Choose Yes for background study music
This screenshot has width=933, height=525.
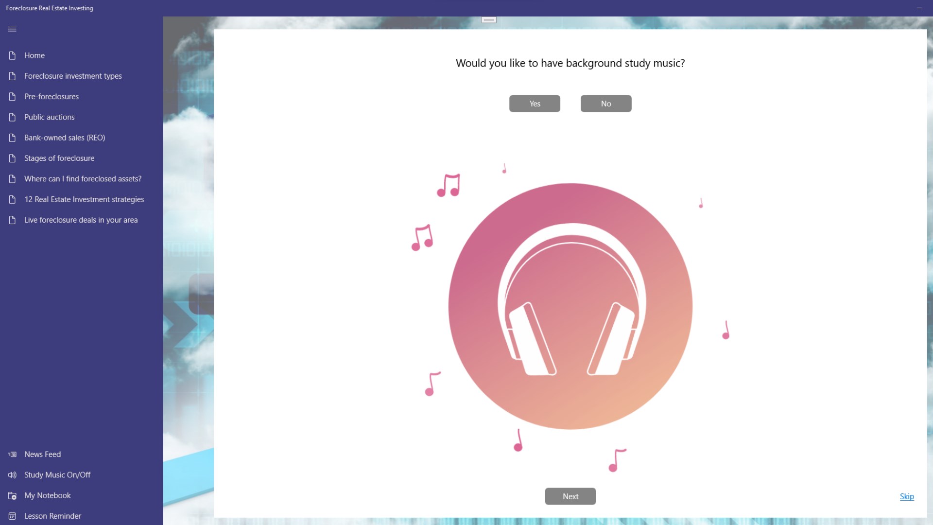535,104
